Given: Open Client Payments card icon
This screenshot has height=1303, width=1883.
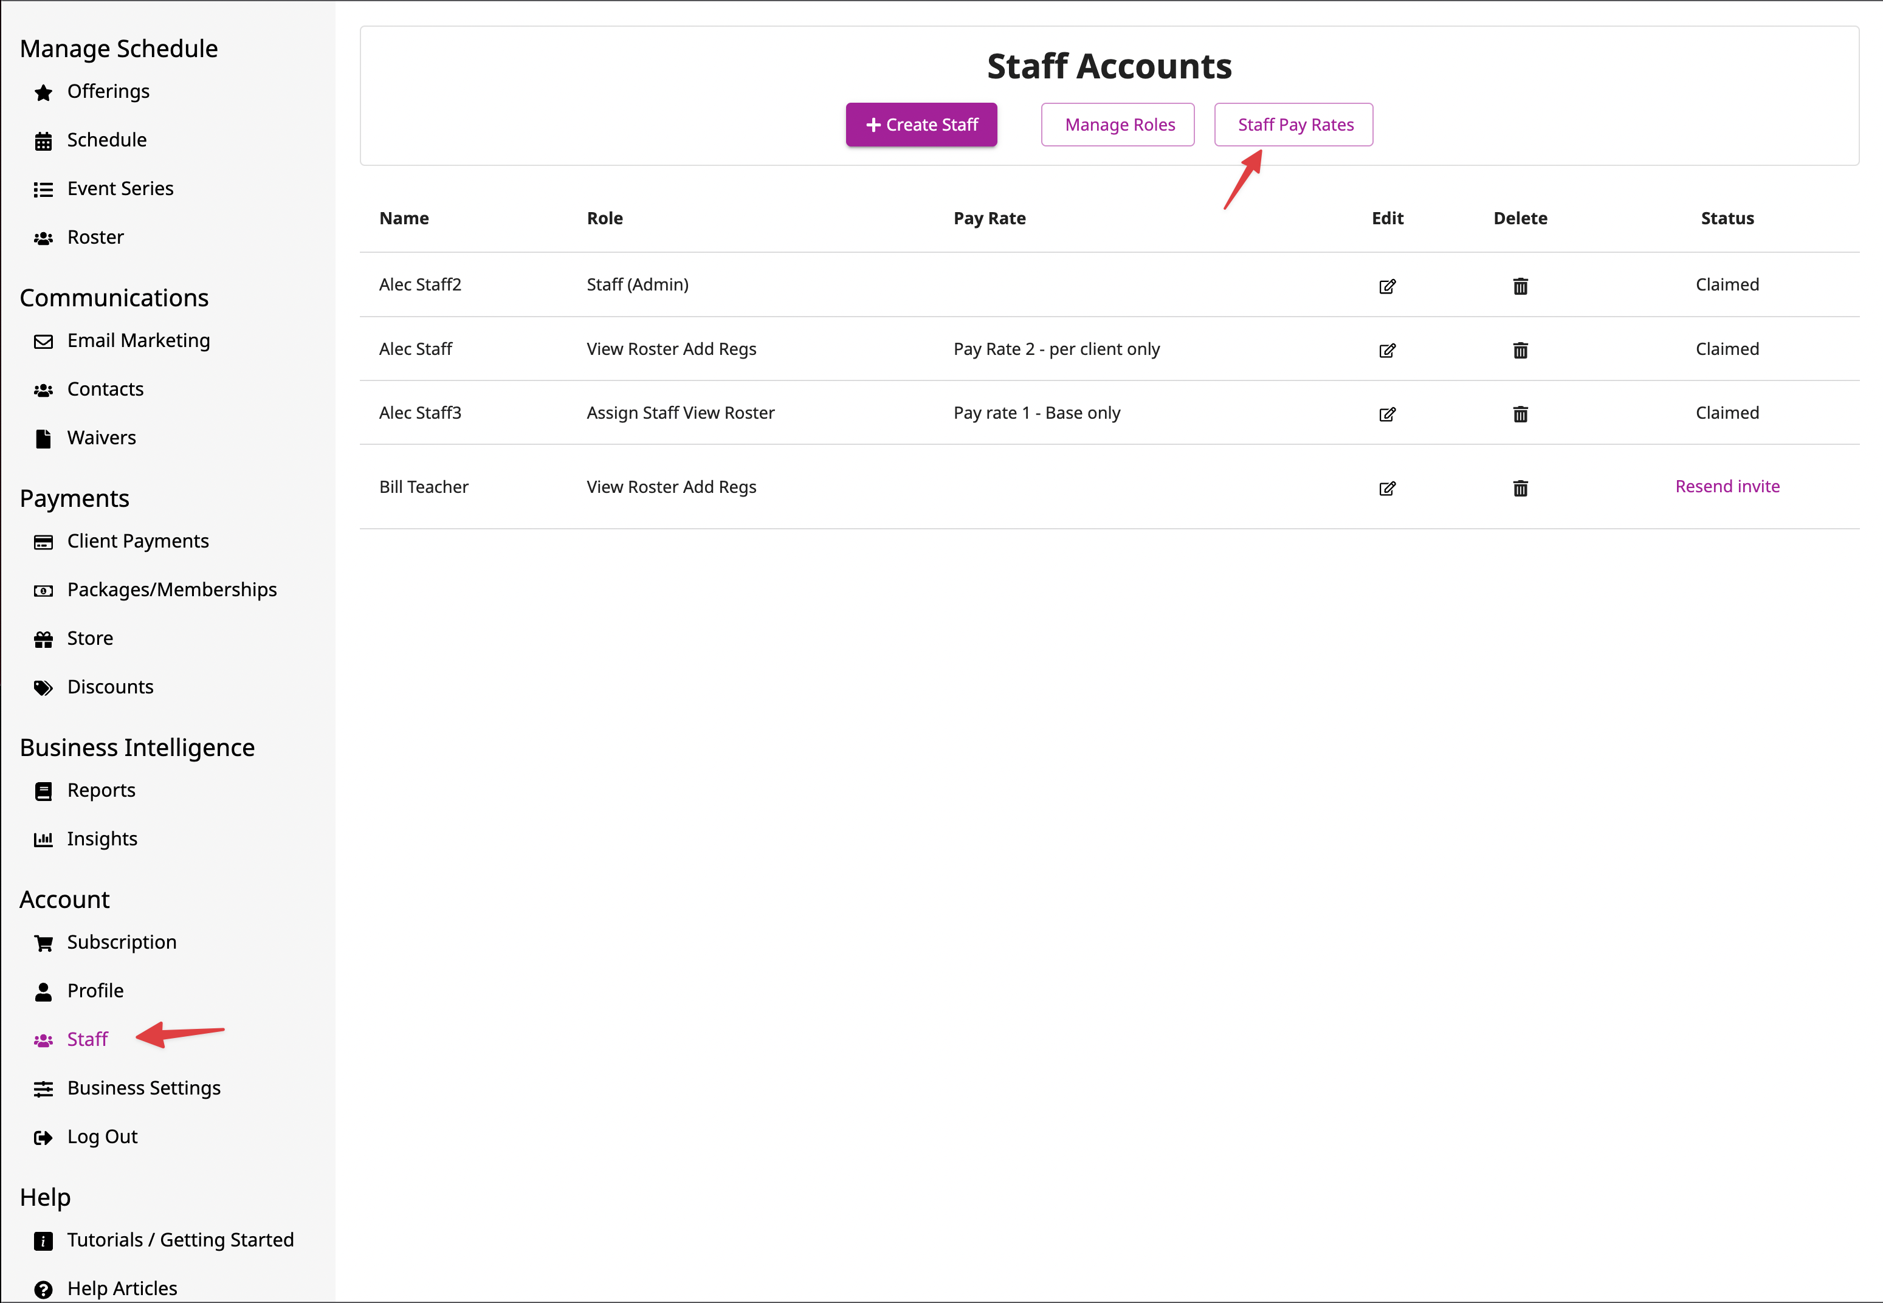Looking at the screenshot, I should click(x=44, y=541).
